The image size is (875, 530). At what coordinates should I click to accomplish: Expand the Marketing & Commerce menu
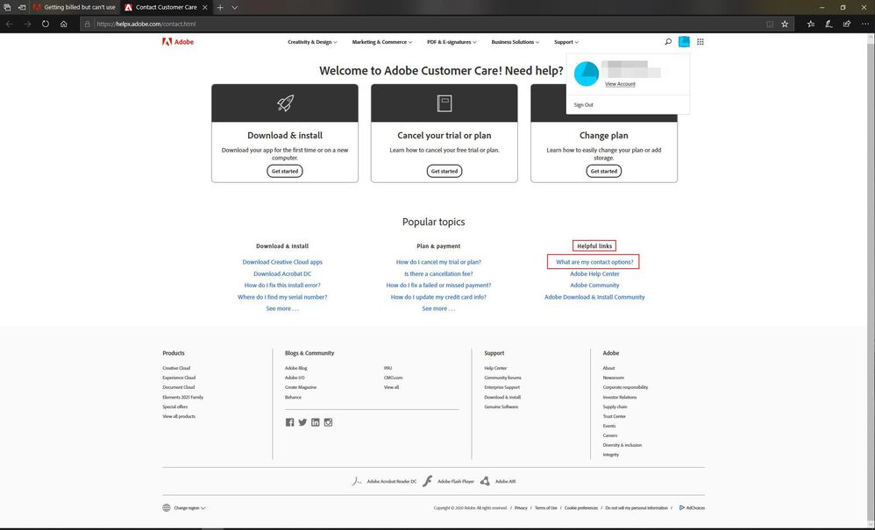[x=381, y=42]
